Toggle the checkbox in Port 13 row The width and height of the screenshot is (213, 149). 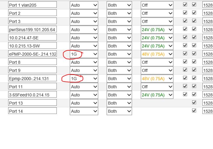194,103
